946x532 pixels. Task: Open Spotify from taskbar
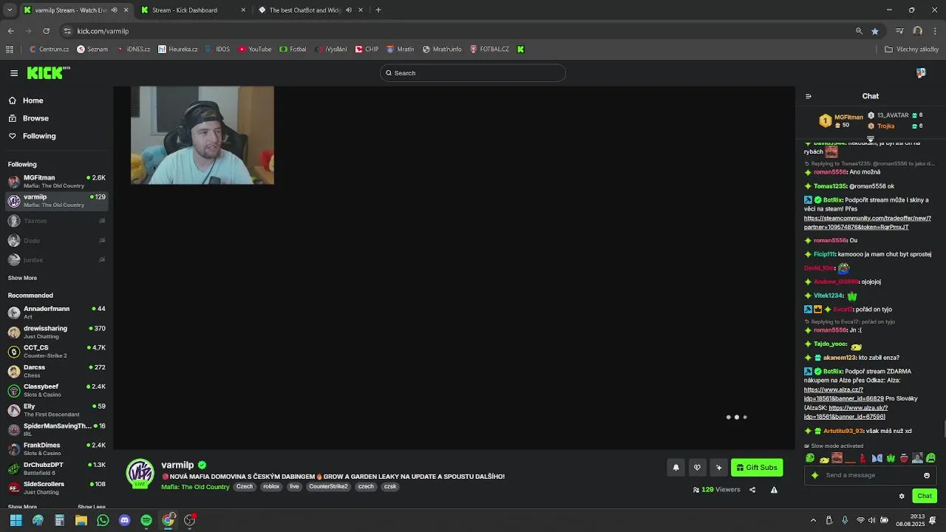tap(146, 520)
